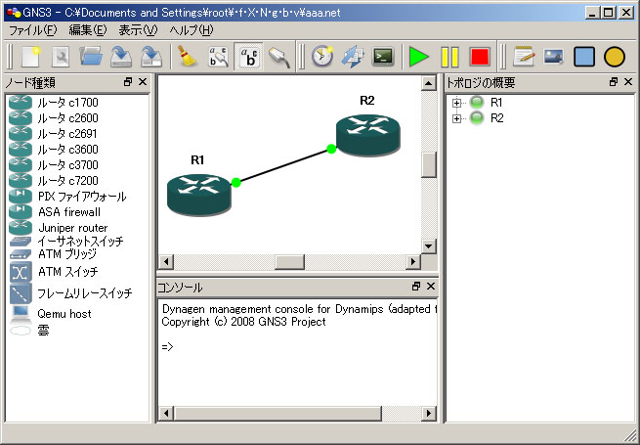Float the ノード種類 panel
The height and width of the screenshot is (445, 640).
[x=128, y=82]
